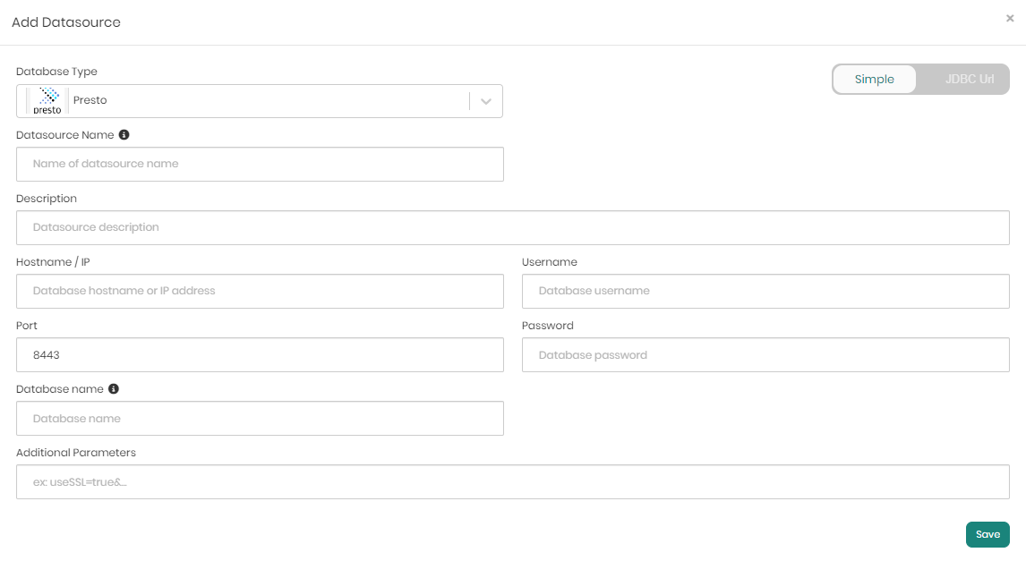Image resolution: width=1026 pixels, height=561 pixels.
Task: Click the Add Datasource dialog title
Action: pos(66,22)
